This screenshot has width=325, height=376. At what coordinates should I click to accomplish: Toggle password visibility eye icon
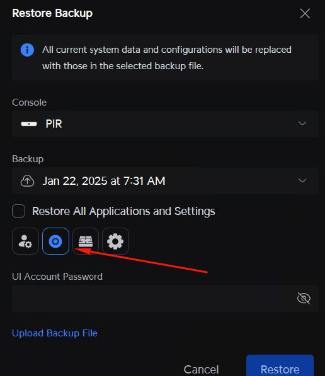(x=304, y=298)
